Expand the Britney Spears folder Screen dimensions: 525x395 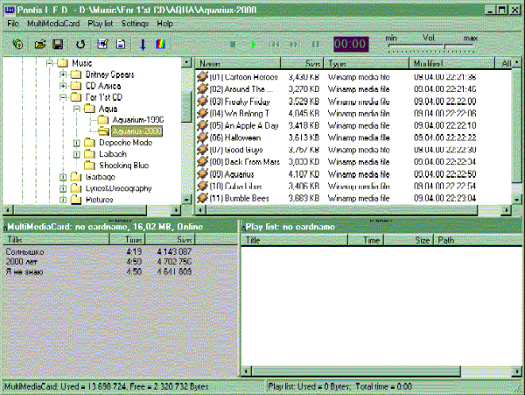pos(63,75)
